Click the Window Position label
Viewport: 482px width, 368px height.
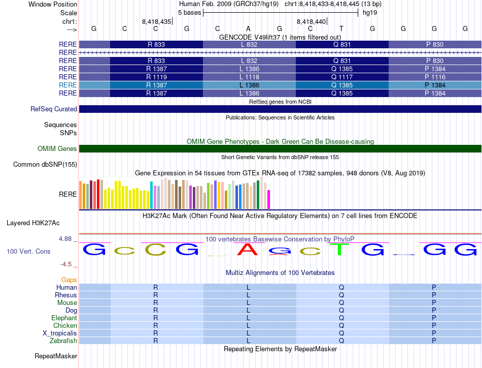tap(53, 4)
